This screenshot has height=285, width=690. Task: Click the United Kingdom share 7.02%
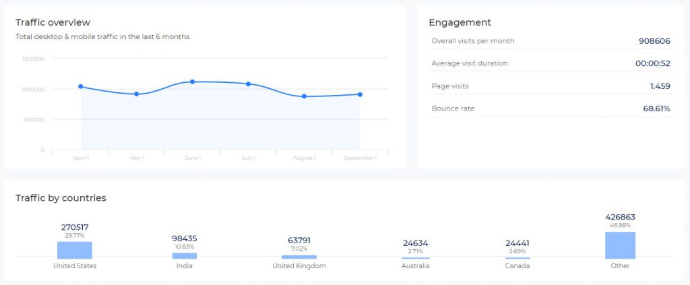(x=299, y=249)
